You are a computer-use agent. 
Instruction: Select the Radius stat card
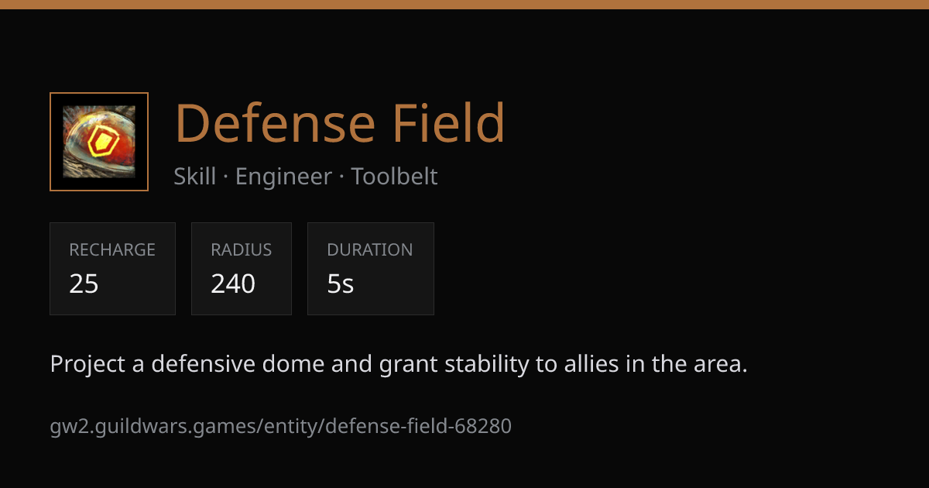tap(242, 269)
